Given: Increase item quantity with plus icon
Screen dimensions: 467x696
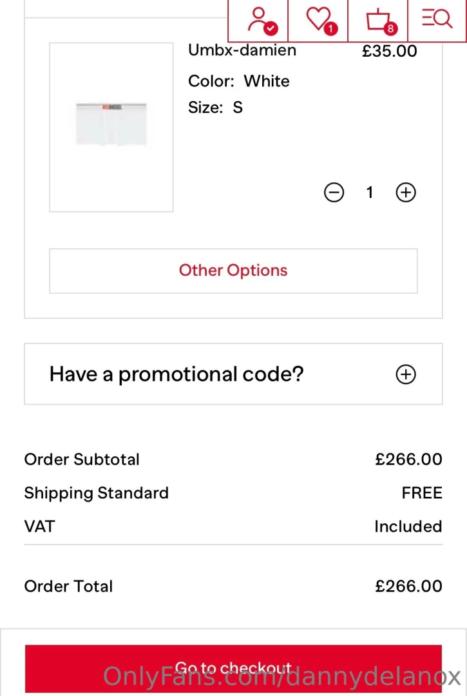Looking at the screenshot, I should (406, 192).
